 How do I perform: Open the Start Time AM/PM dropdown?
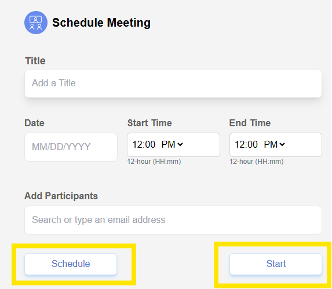172,145
